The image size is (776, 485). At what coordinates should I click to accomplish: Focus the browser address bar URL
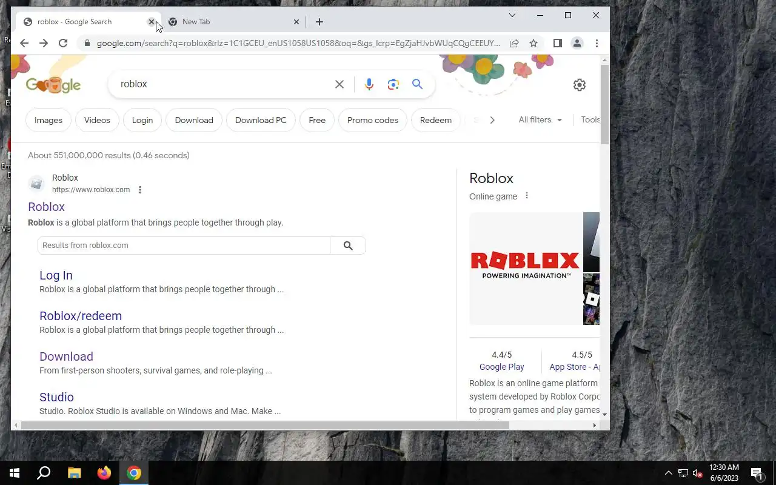[x=298, y=43]
